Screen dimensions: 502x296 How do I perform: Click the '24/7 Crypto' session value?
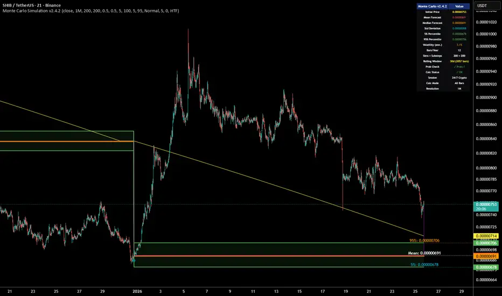pyautogui.click(x=459, y=77)
